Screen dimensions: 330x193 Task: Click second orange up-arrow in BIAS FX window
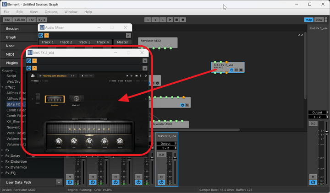(x=34, y=68)
